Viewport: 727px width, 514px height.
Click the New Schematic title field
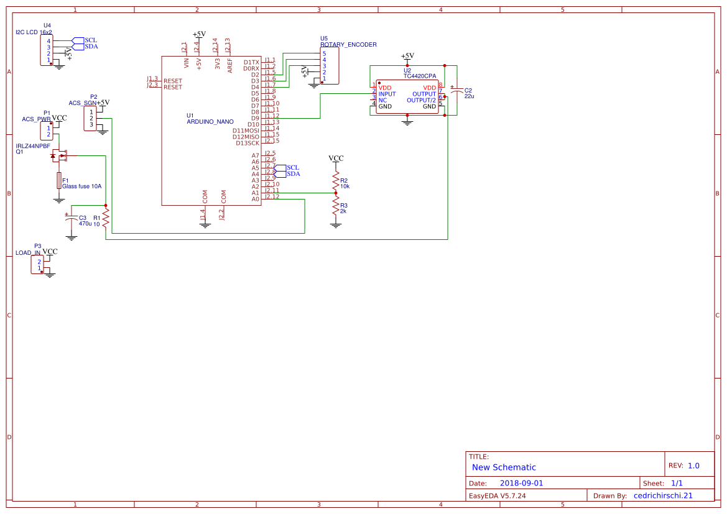504,467
